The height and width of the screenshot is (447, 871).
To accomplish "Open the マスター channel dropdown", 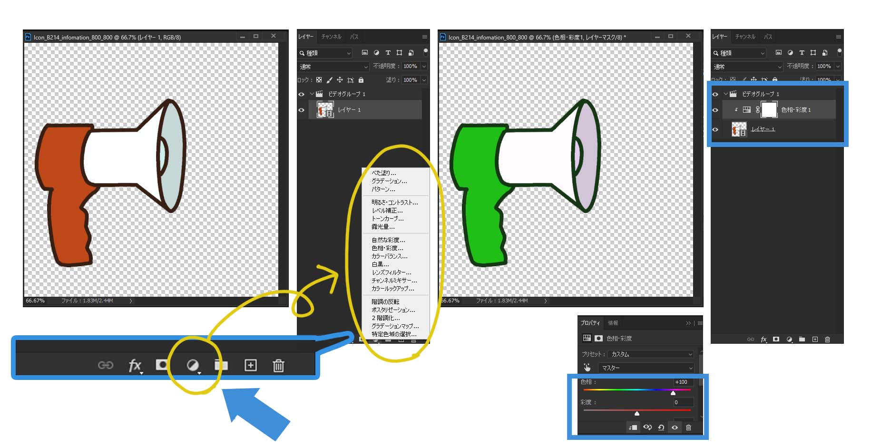I will (646, 368).
